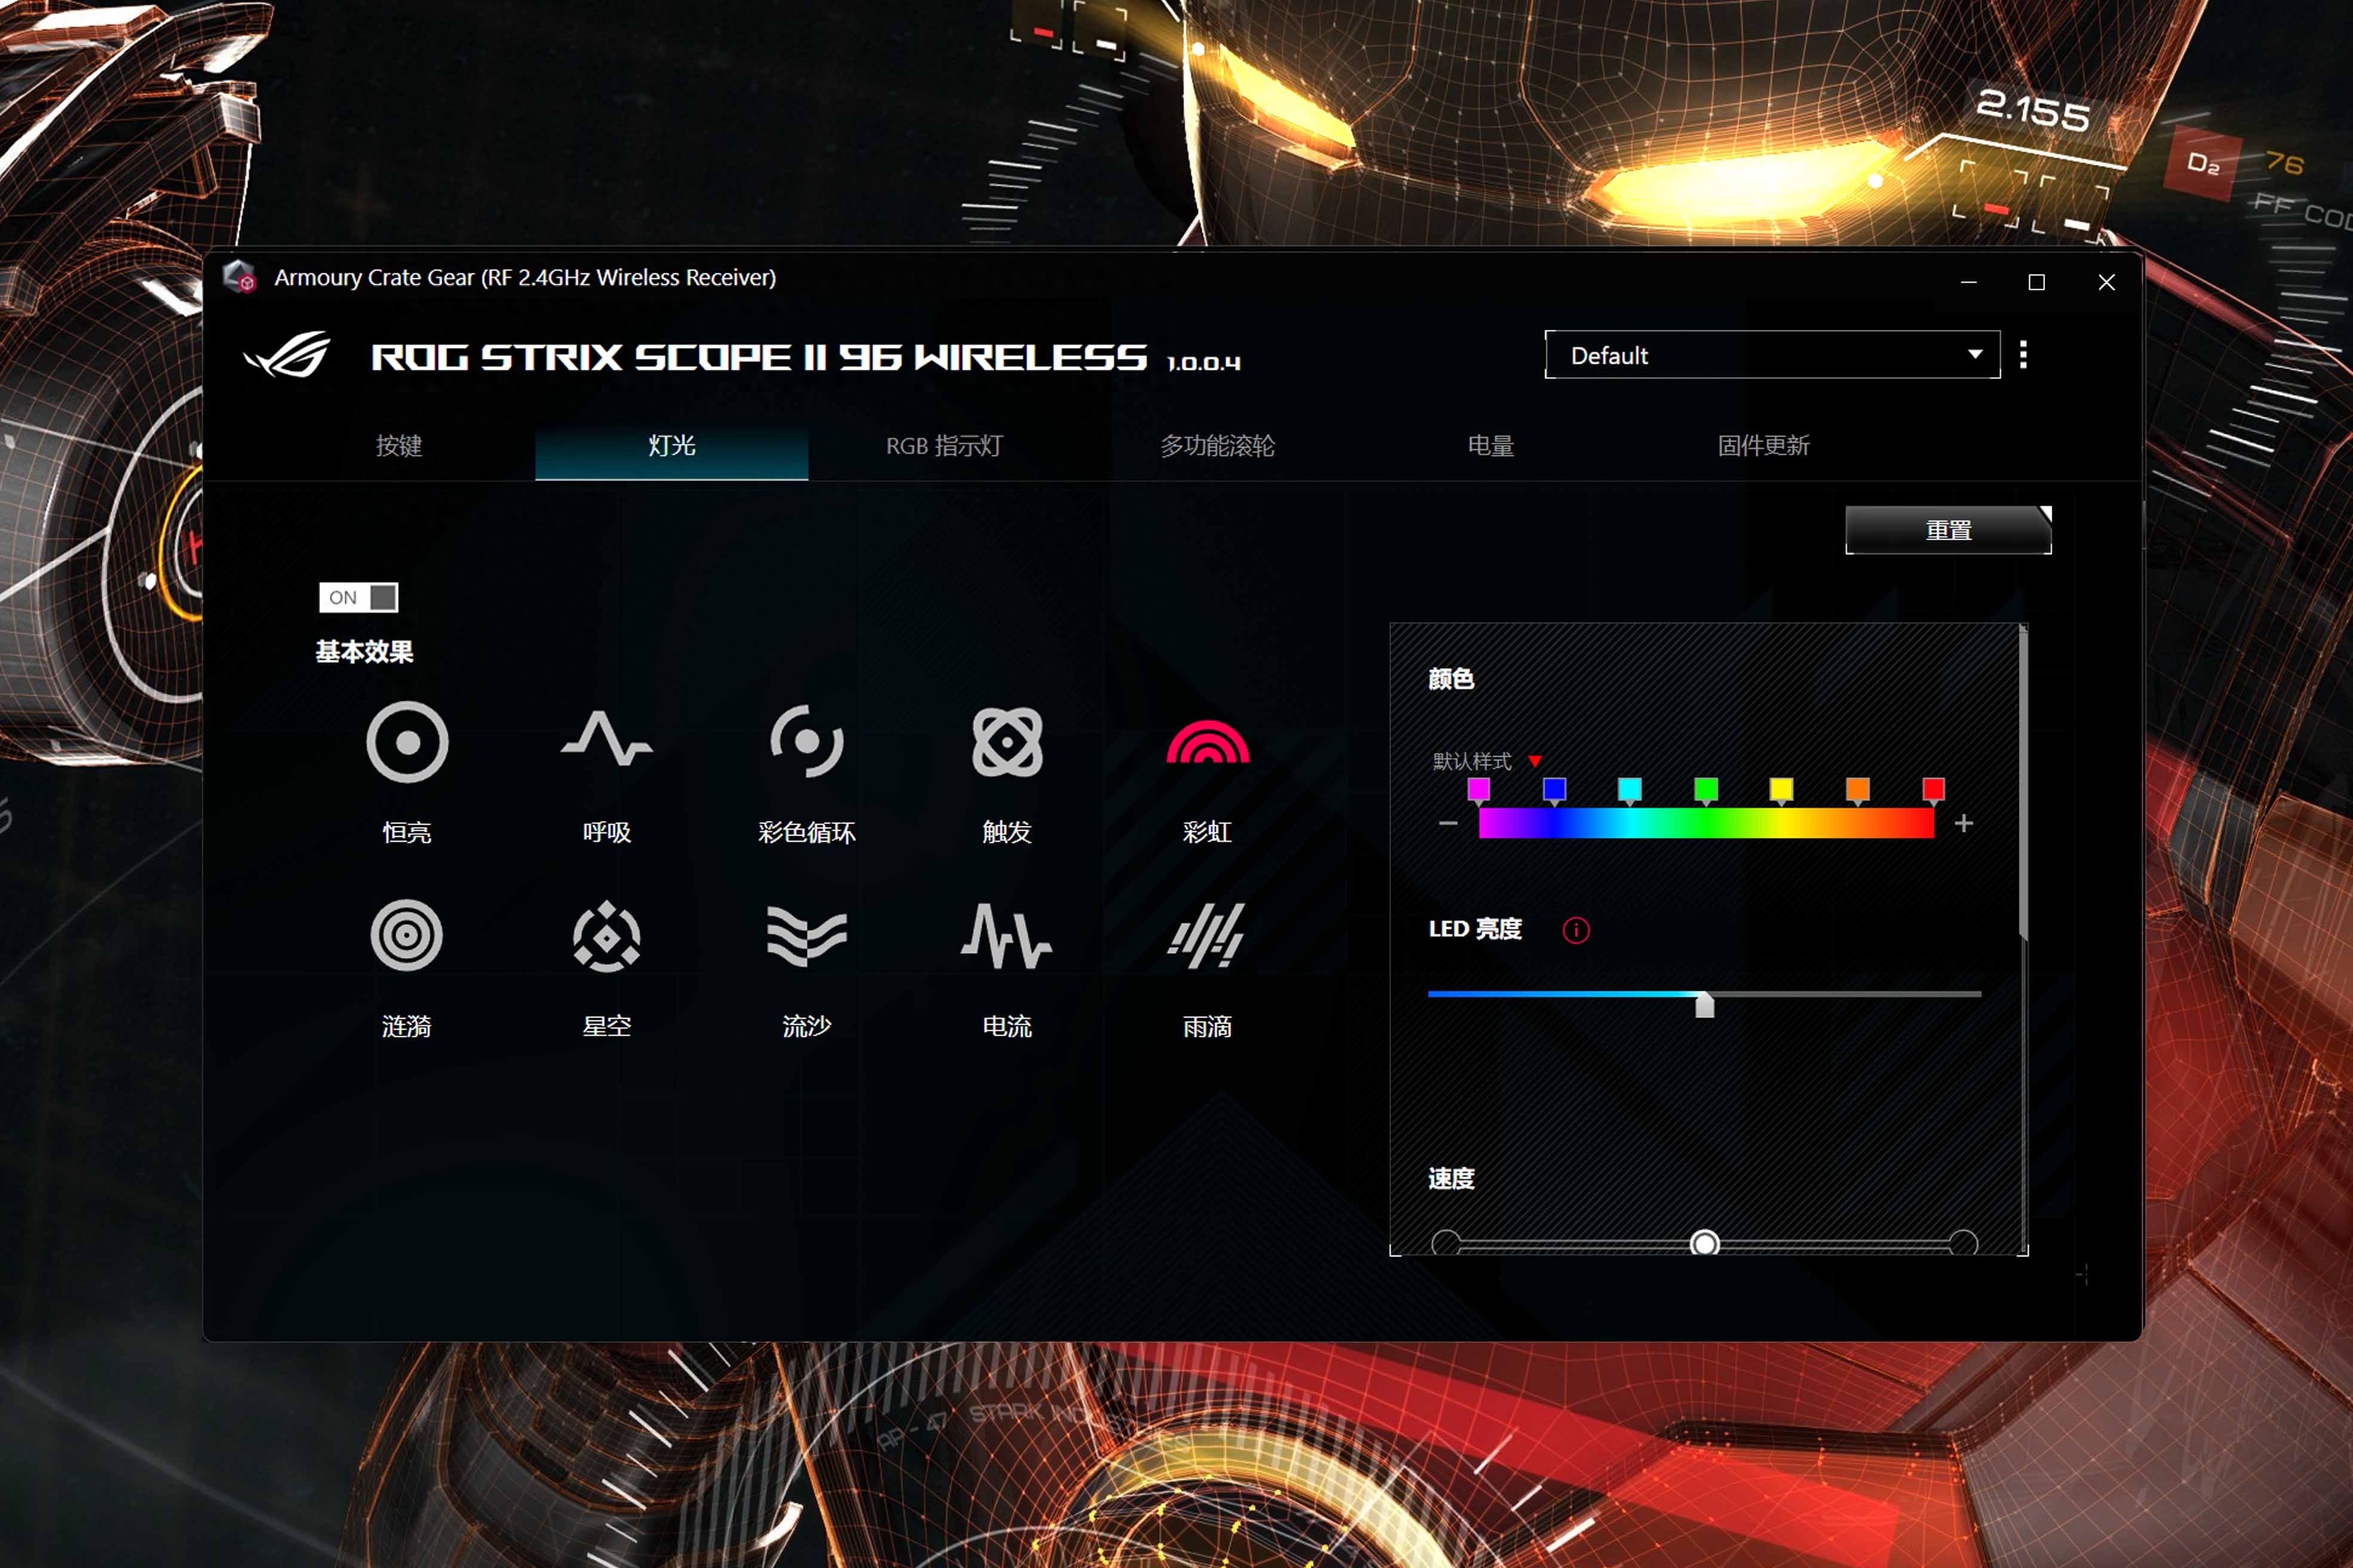Image resolution: width=2353 pixels, height=1568 pixels.
Task: Open the three-dot profile options menu
Action: click(2024, 355)
